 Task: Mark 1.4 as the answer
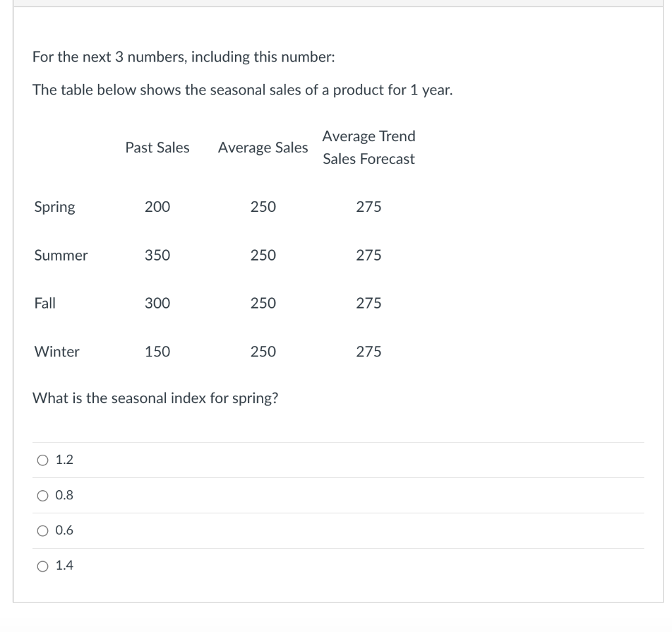(x=43, y=566)
